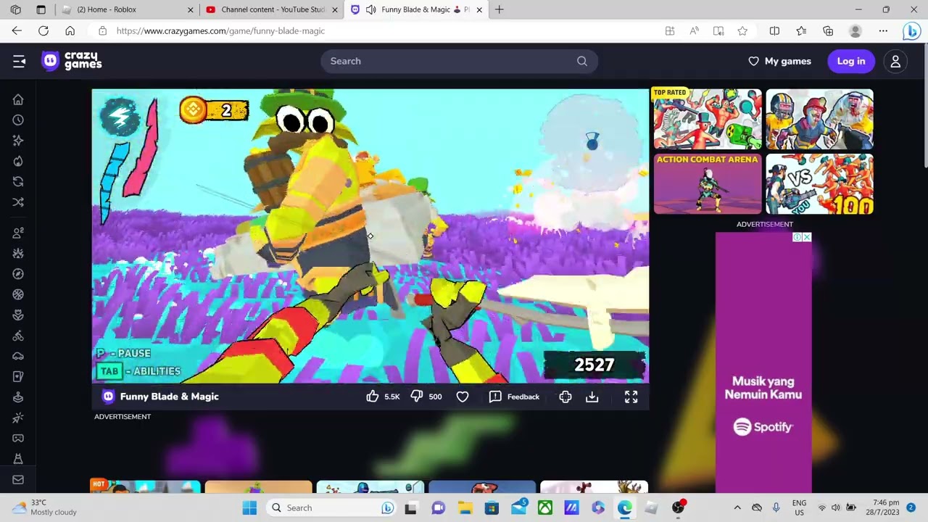928x522 pixels.
Task: Click the Log in button
Action: click(851, 62)
